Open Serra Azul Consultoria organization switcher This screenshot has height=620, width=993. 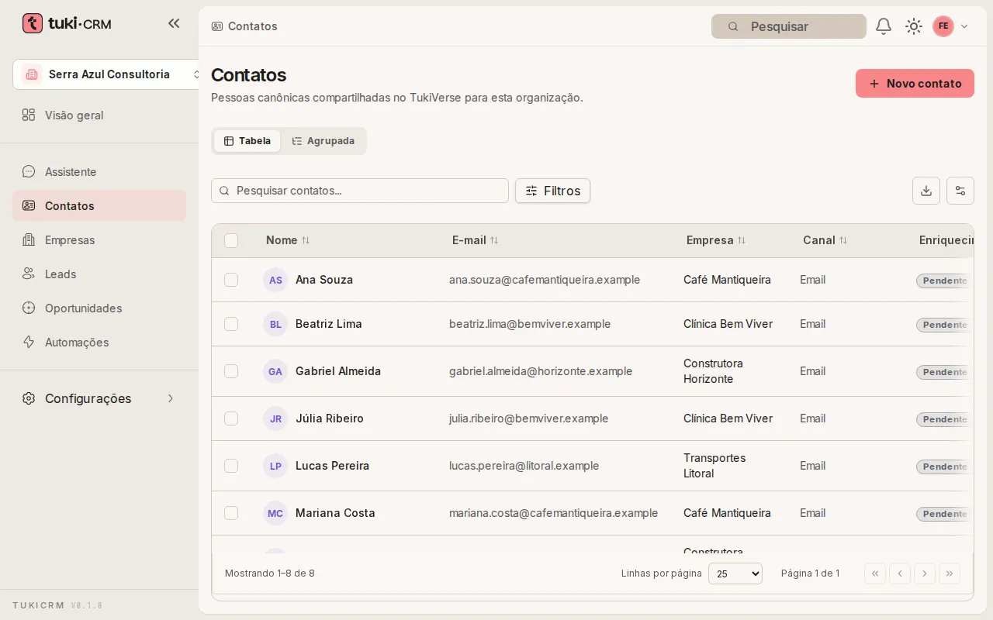click(107, 74)
